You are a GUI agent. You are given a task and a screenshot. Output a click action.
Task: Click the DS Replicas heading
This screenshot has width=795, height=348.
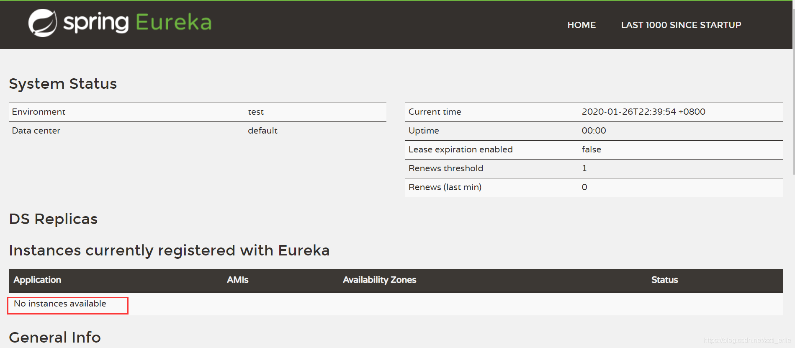tap(53, 219)
